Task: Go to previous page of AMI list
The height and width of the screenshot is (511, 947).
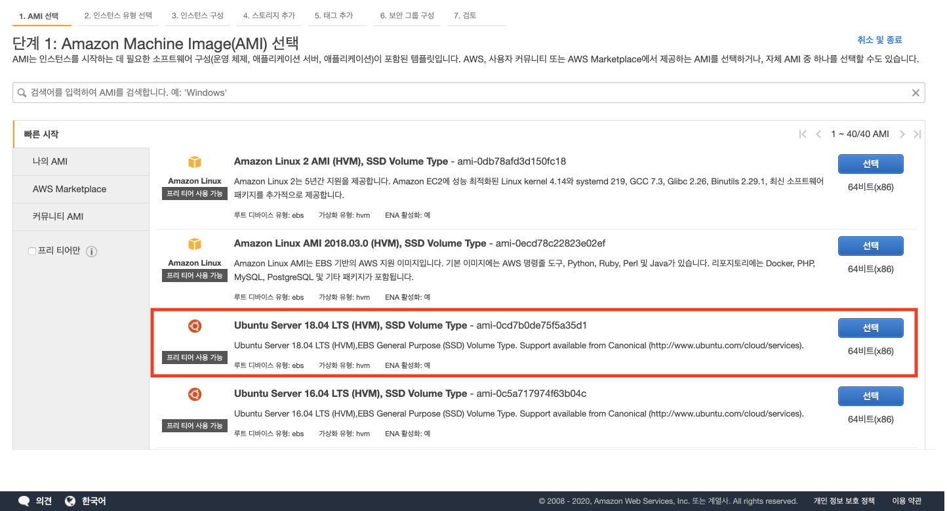Action: (818, 134)
